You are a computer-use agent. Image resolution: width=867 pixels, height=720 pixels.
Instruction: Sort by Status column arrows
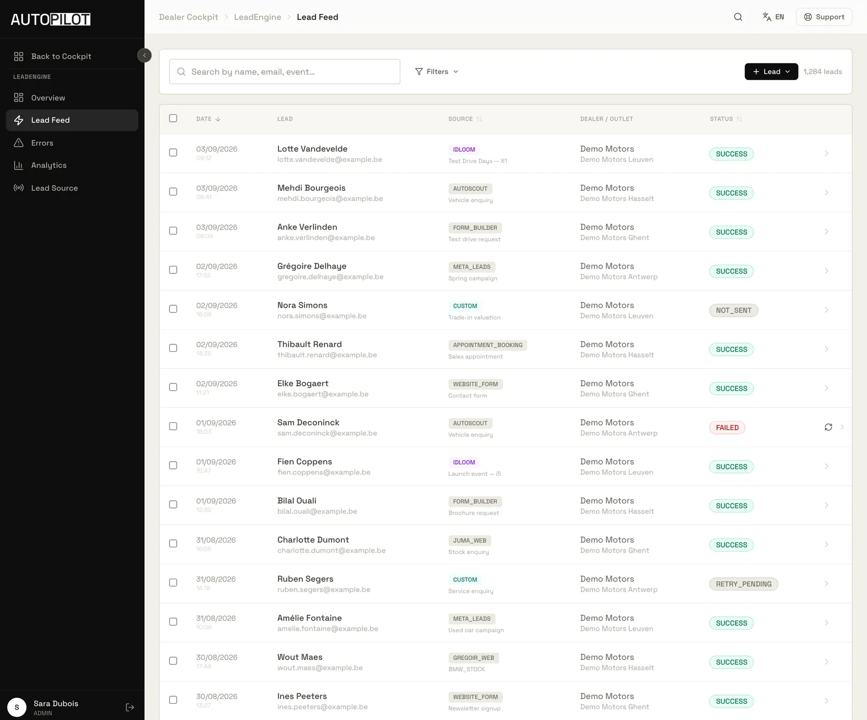pos(740,119)
